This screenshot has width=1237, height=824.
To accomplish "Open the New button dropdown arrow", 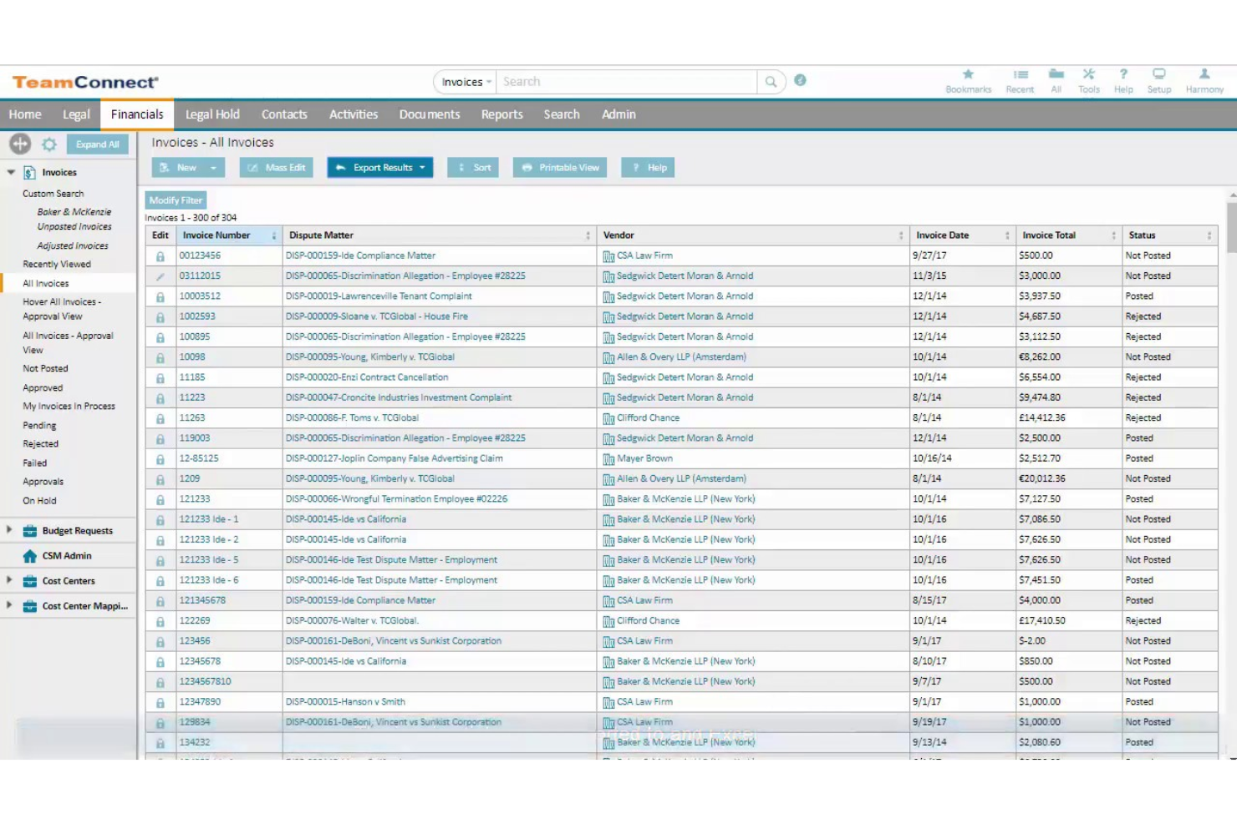I will 213,168.
